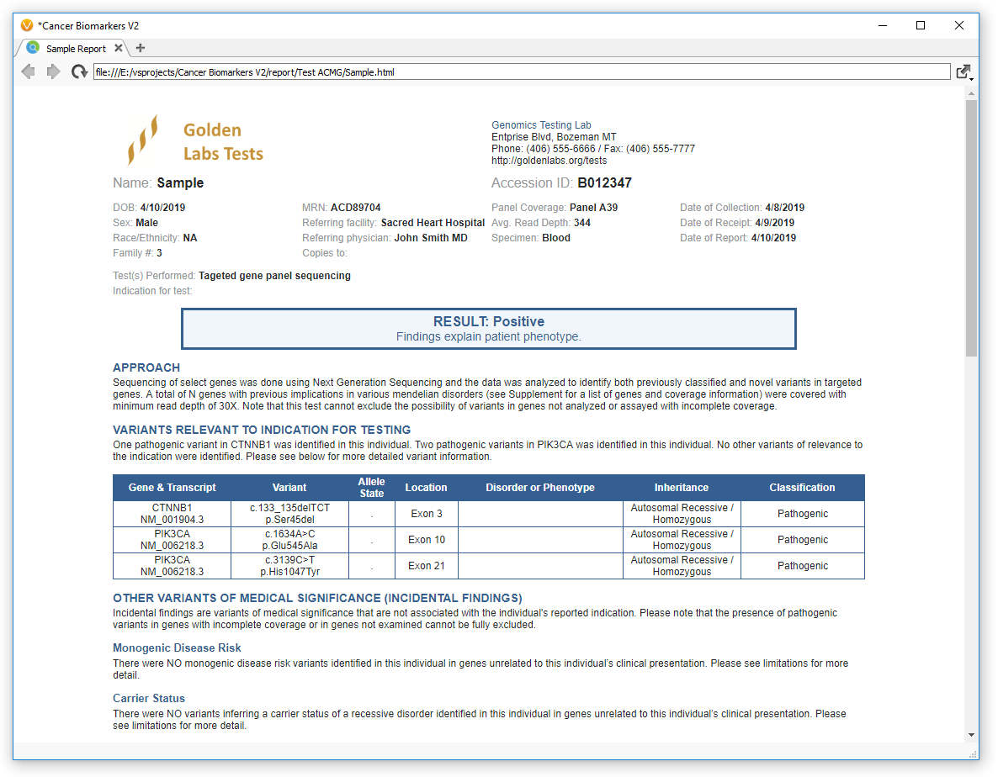Image resolution: width=998 pixels, height=777 pixels.
Task: Open a new tab with the plus button
Action: click(x=140, y=48)
